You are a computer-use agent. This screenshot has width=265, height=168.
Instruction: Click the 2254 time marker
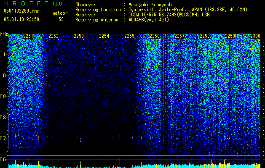pos(104,36)
